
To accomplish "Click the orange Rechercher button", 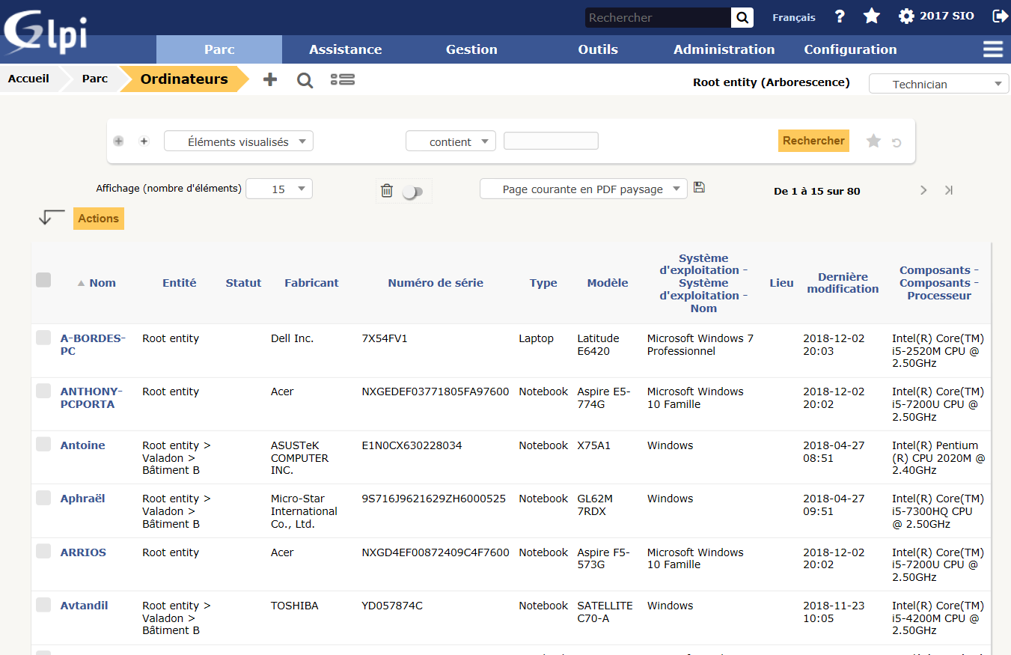I will point(813,141).
